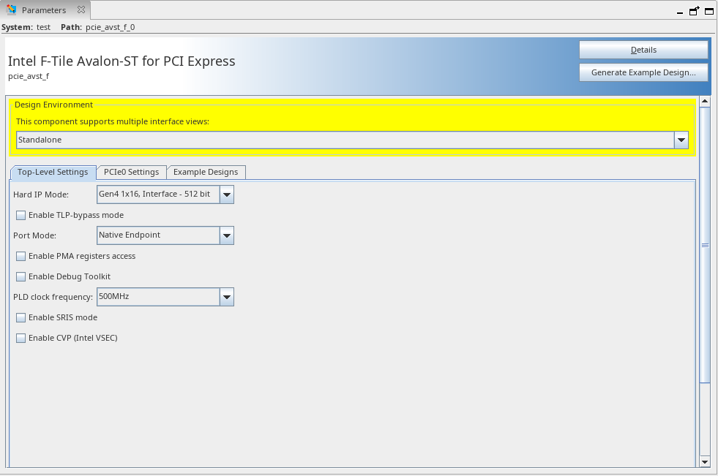The width and height of the screenshot is (718, 476).
Task: Click the vertical scrollbar thumb
Action: pos(705,245)
